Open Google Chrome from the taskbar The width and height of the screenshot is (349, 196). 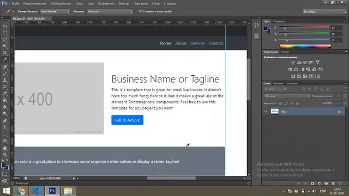21,191
